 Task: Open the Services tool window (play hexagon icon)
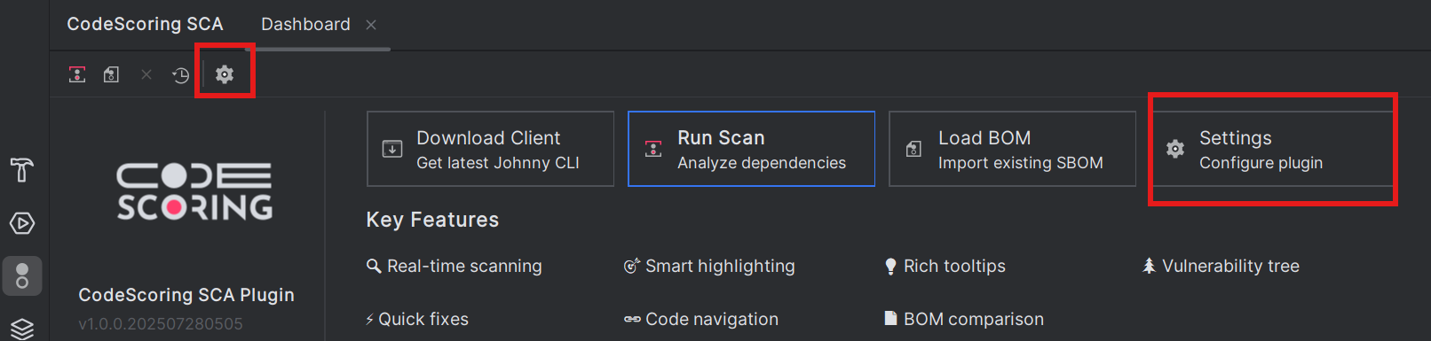pyautogui.click(x=22, y=222)
